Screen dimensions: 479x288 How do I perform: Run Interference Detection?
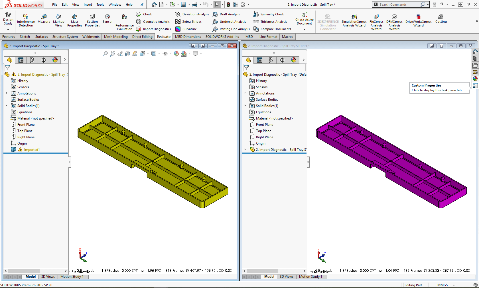[x=26, y=20]
